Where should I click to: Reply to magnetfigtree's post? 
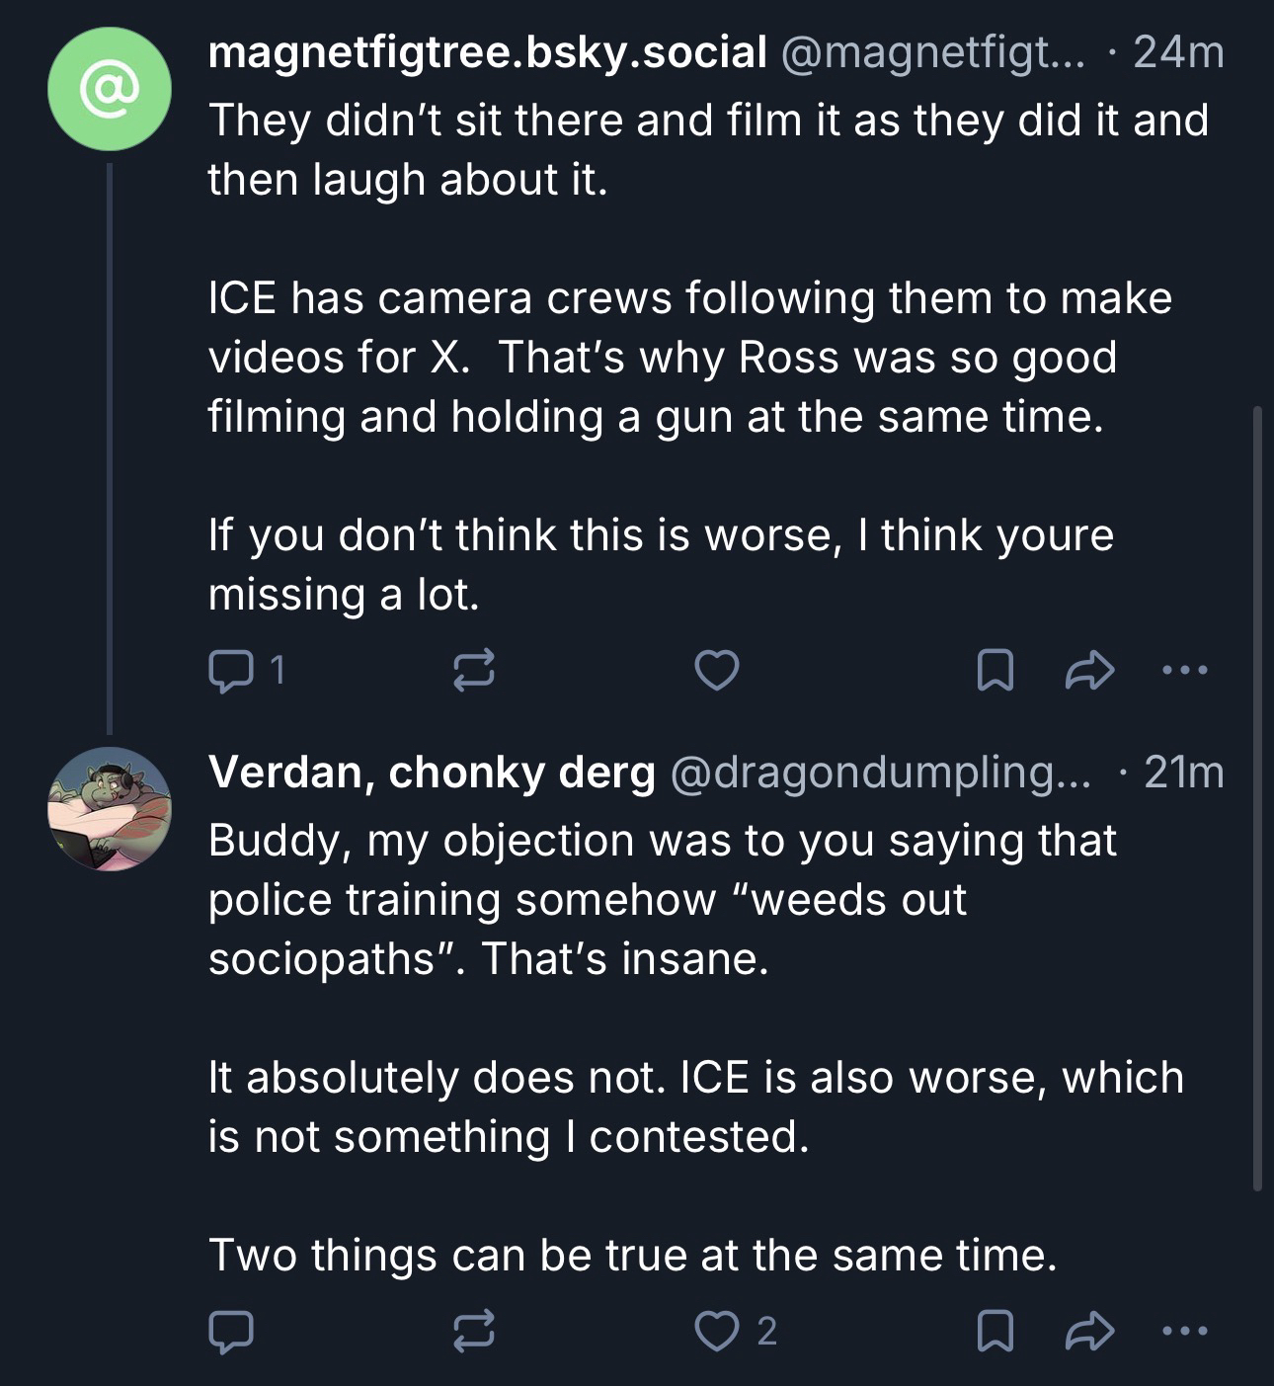pyautogui.click(x=231, y=672)
